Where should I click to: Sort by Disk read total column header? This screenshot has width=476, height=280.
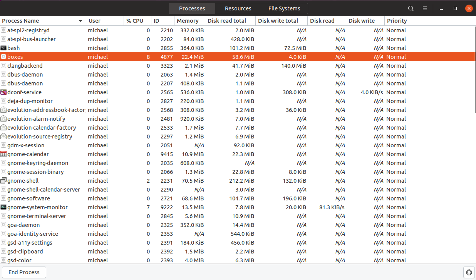coord(231,21)
